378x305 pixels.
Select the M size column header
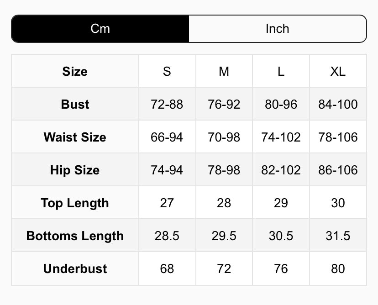(x=224, y=71)
